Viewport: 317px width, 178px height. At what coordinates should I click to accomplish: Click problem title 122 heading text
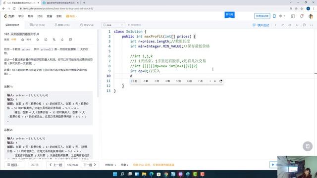(x=21, y=34)
